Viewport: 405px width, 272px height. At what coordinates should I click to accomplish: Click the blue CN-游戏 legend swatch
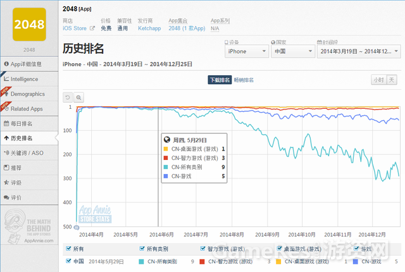(x=356, y=262)
